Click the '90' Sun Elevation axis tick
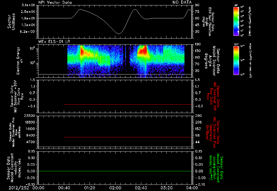The height and width of the screenshot is (191, 277). coord(197,5)
